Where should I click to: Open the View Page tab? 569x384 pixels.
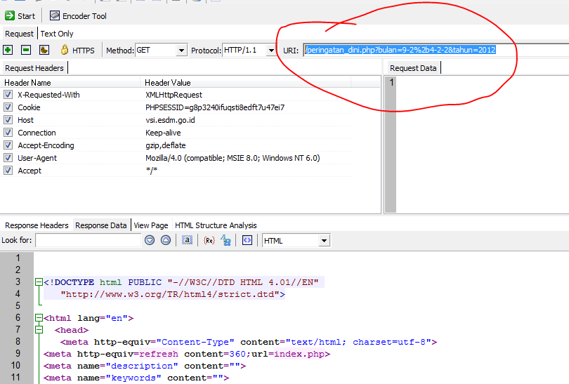[x=151, y=225]
